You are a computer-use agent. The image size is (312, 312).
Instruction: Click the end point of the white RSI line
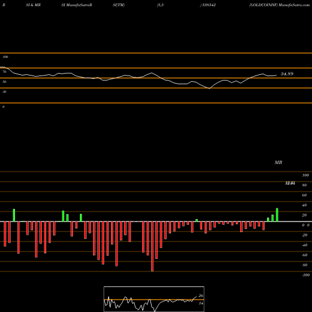point(276,76)
